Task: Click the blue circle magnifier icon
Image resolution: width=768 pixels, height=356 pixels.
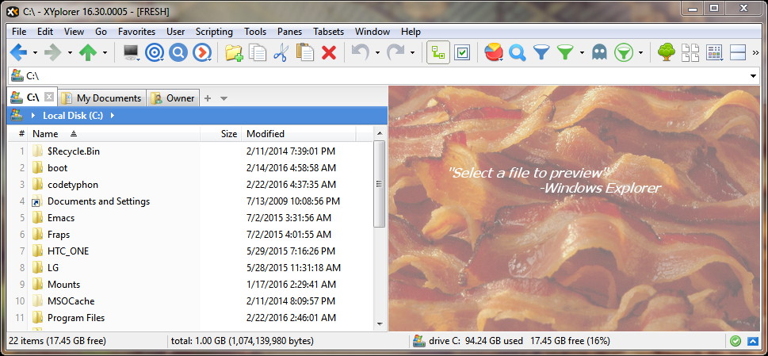Action: click(178, 52)
